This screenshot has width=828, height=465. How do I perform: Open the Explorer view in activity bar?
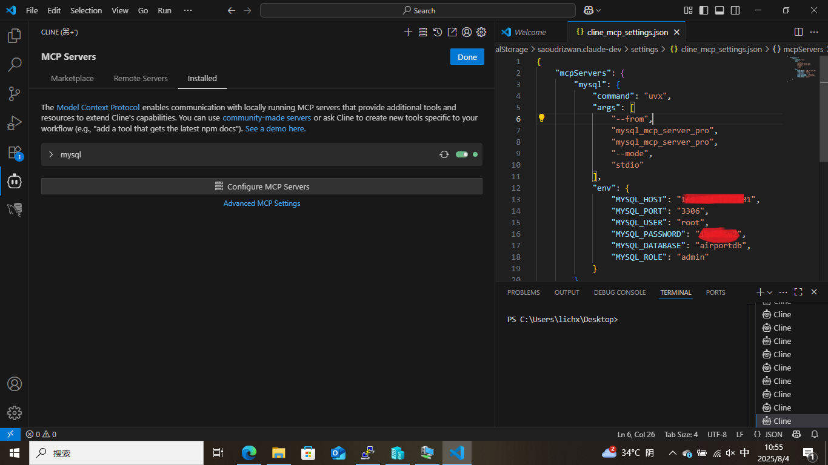[15, 36]
